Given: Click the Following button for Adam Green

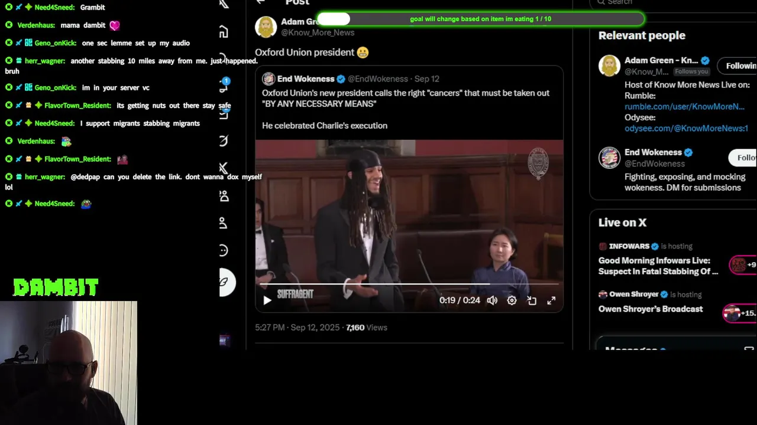Looking at the screenshot, I should point(737,66).
